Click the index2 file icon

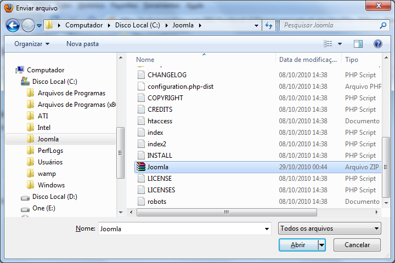pos(141,144)
